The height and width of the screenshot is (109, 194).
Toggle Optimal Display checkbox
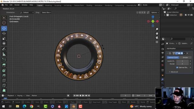point(177,68)
